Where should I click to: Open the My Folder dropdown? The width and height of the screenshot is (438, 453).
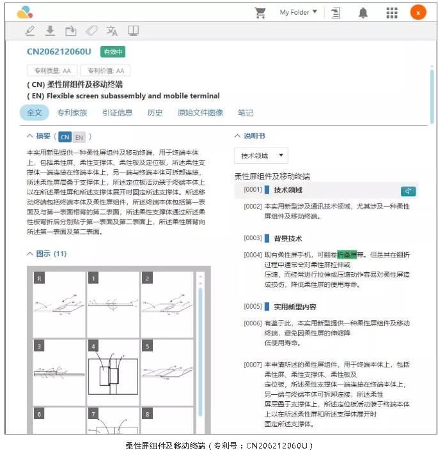[x=298, y=12]
